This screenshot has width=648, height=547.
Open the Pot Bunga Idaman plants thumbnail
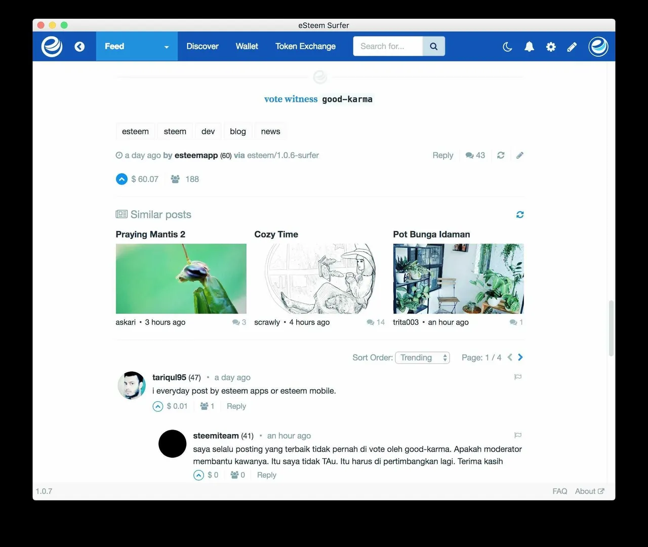pos(459,279)
